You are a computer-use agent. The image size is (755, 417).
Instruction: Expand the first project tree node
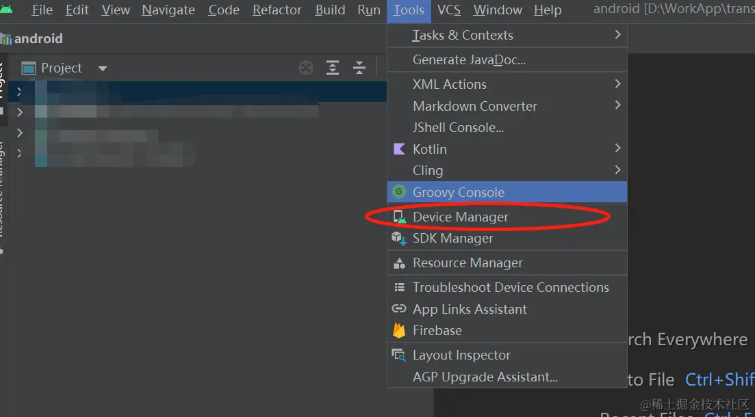(x=19, y=92)
